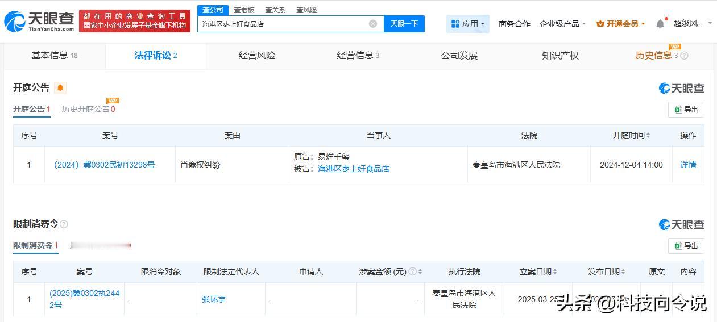Open the 知识产权 tab
This screenshot has height=322, width=717.
pos(560,56)
